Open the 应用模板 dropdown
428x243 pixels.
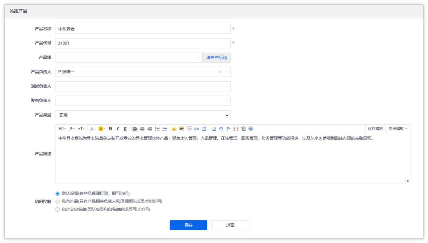[398, 129]
